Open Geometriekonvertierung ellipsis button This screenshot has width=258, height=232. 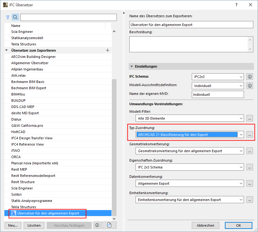[250, 151]
